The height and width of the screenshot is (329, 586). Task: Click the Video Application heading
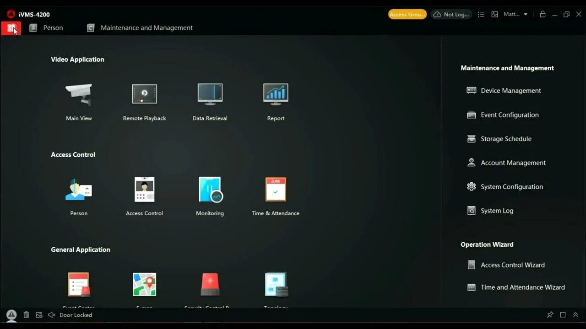77,59
